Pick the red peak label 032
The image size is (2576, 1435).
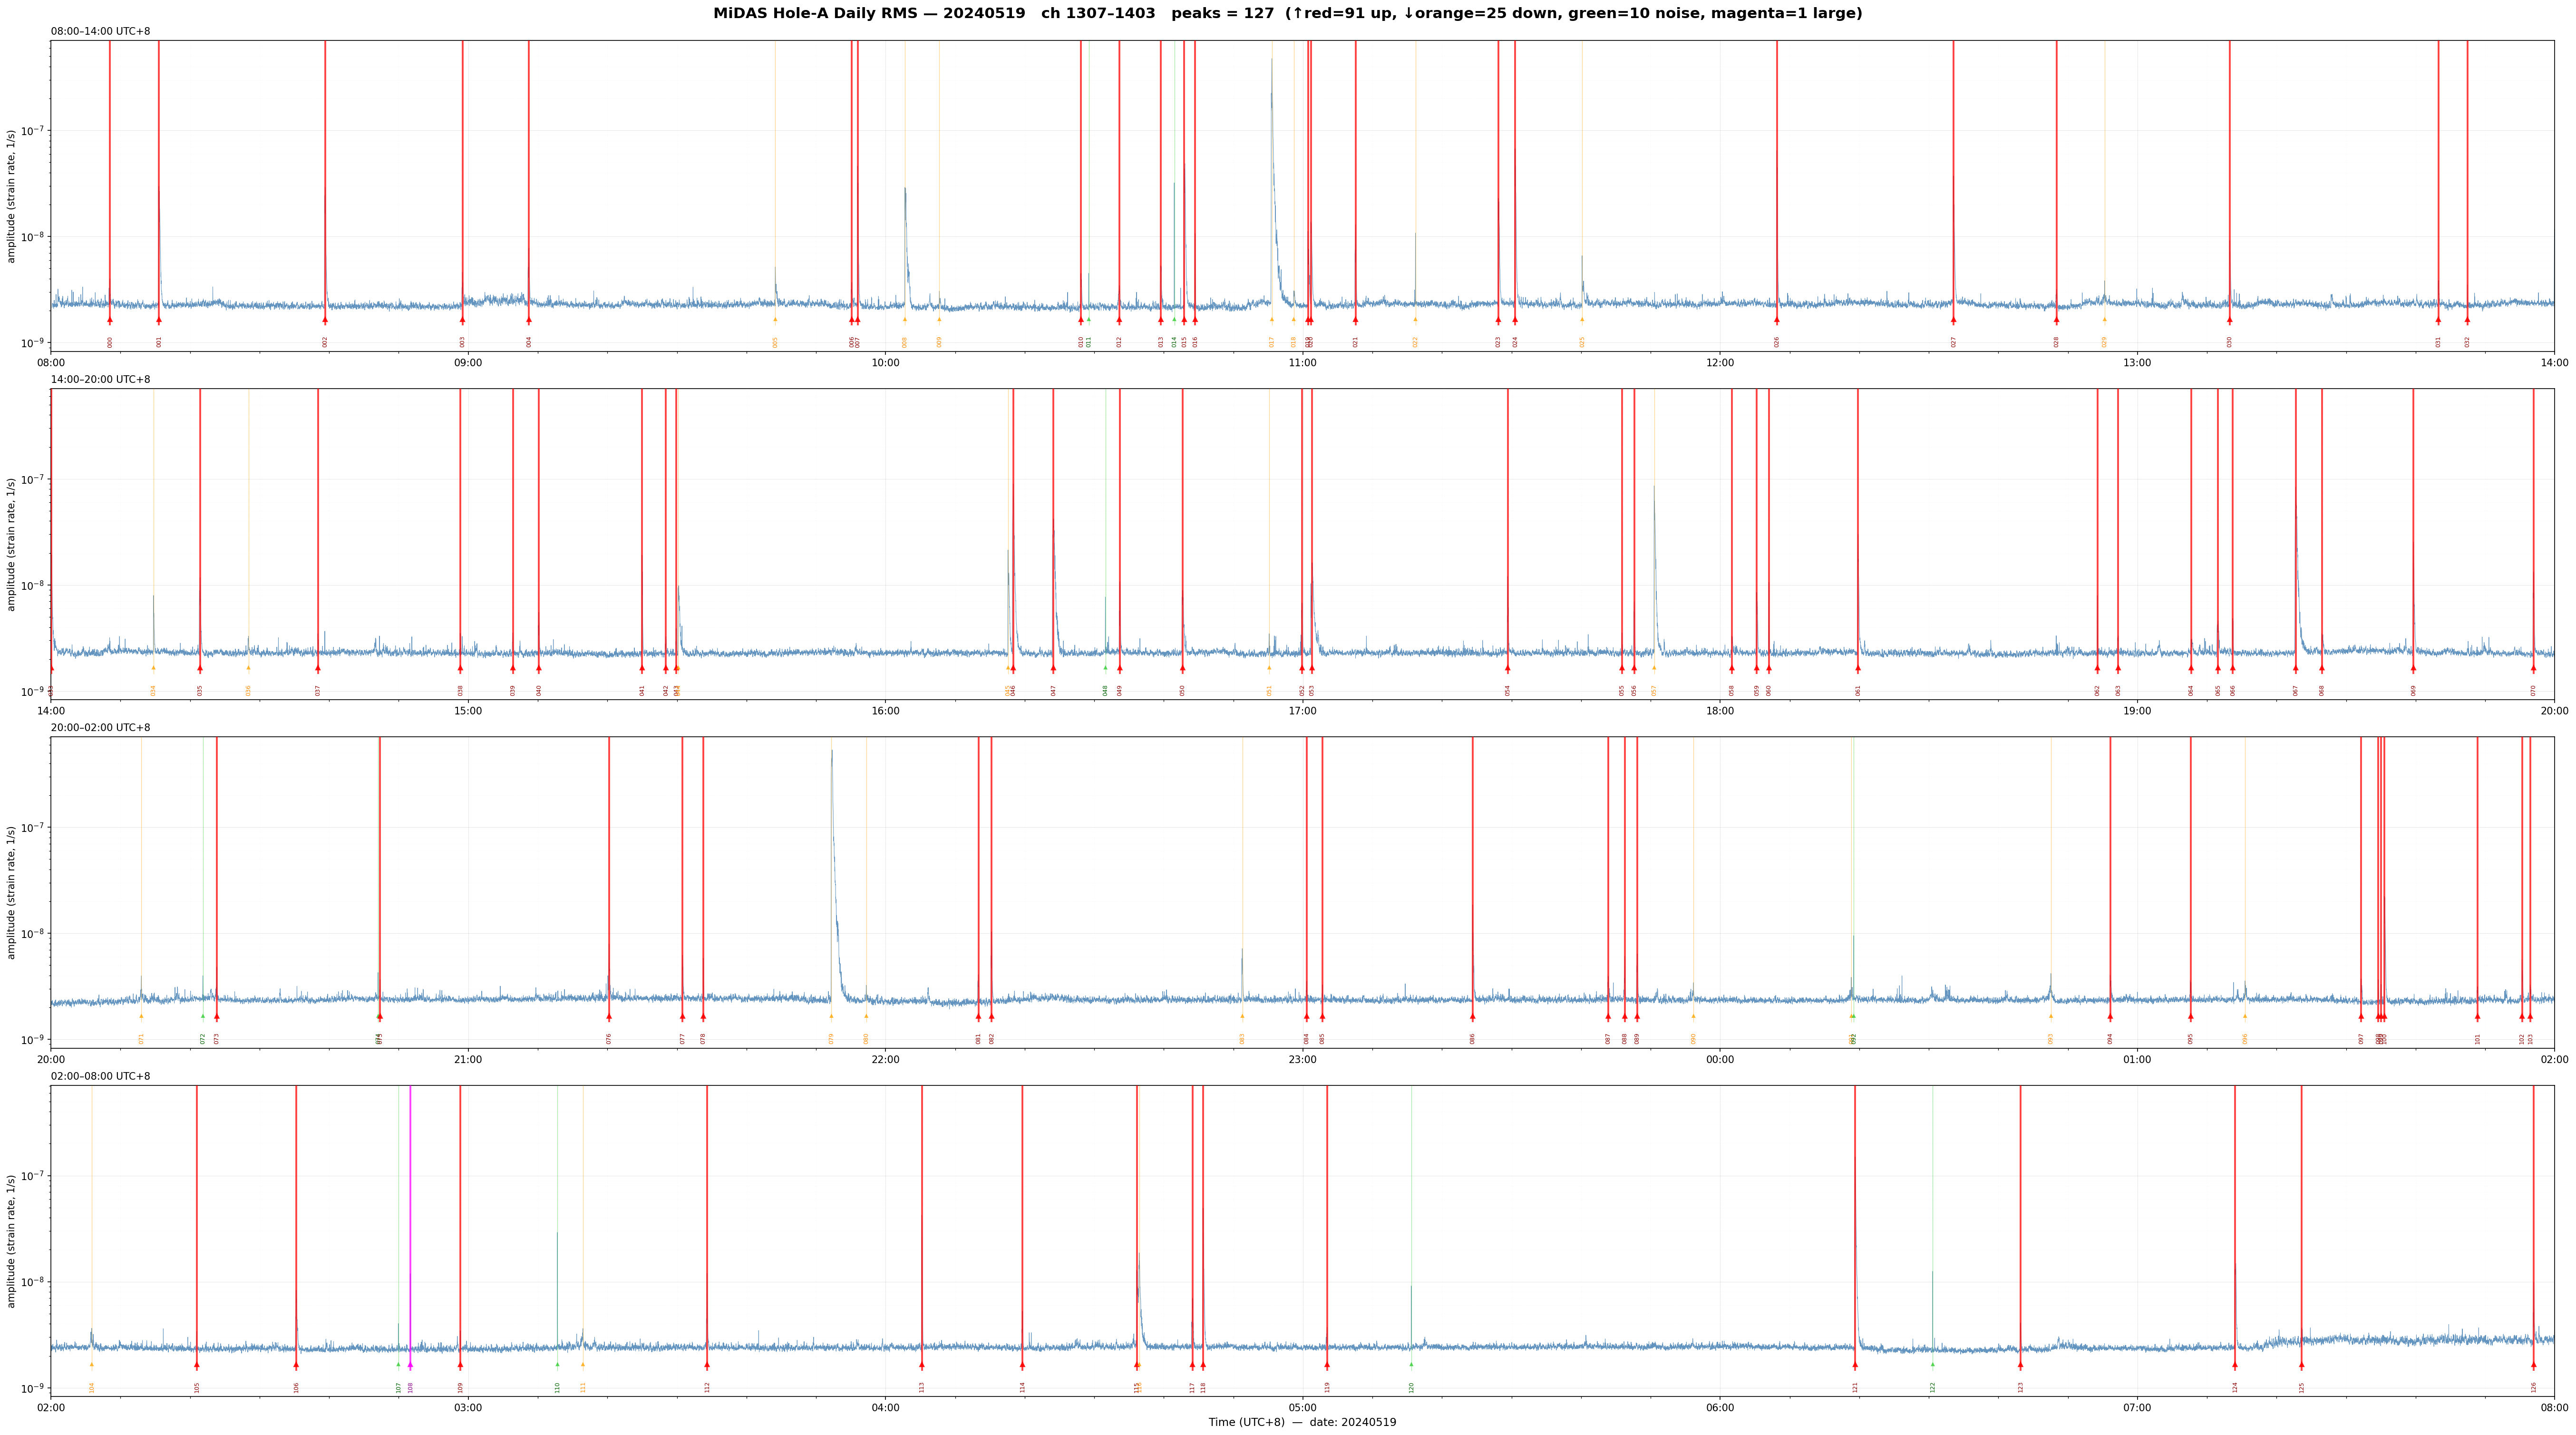click(2467, 342)
